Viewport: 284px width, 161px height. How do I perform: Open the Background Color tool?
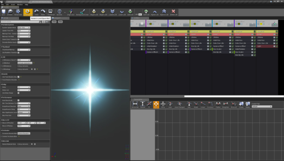(x=82, y=12)
